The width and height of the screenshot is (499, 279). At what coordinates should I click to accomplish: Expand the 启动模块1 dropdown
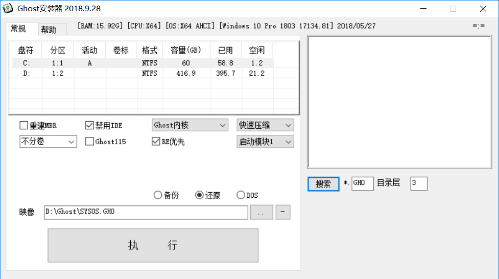point(265,142)
